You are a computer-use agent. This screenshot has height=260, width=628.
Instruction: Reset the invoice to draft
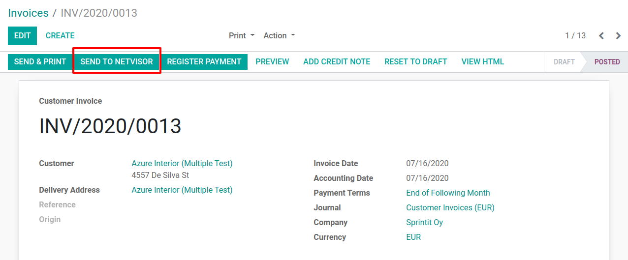415,61
